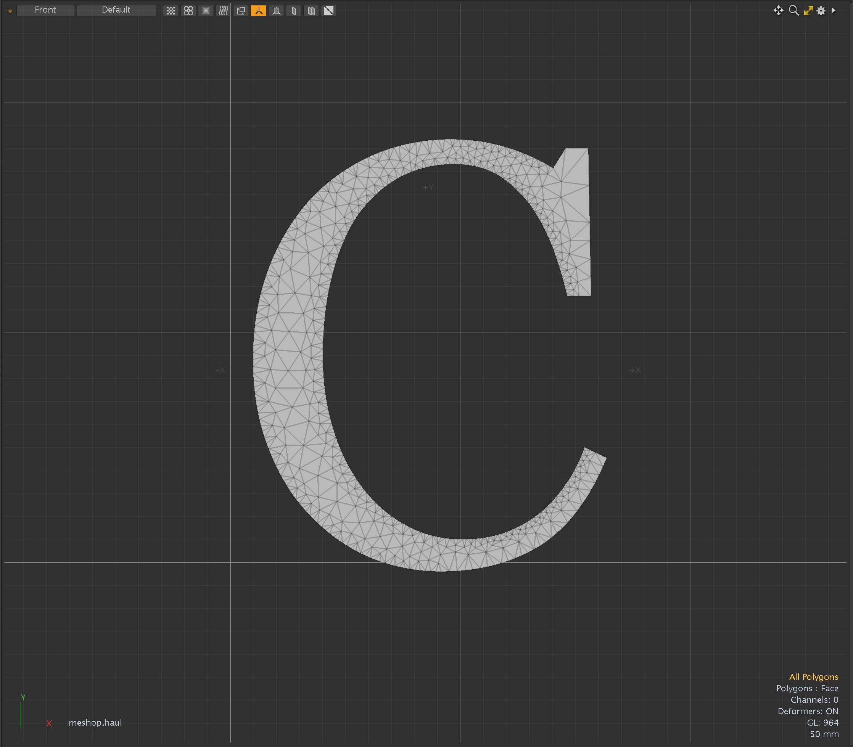Click the yellow maximize viewport arrows
The width and height of the screenshot is (853, 747).
tap(808, 10)
